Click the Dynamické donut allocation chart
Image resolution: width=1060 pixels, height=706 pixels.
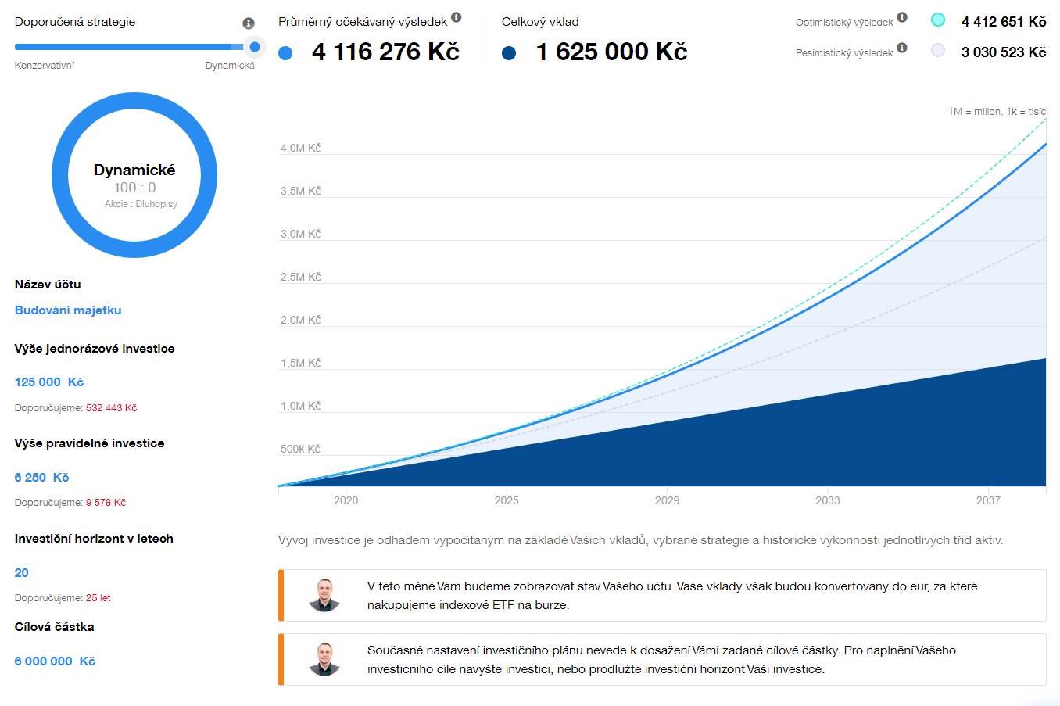[x=134, y=175]
